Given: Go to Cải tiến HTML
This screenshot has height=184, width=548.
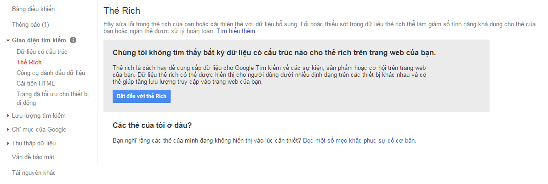Looking at the screenshot, I should click(35, 83).
